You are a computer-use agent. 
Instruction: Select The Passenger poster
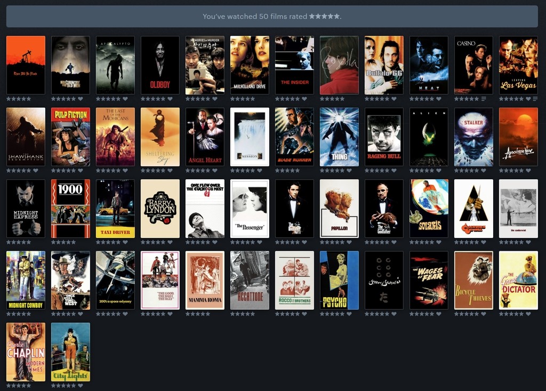(x=250, y=209)
